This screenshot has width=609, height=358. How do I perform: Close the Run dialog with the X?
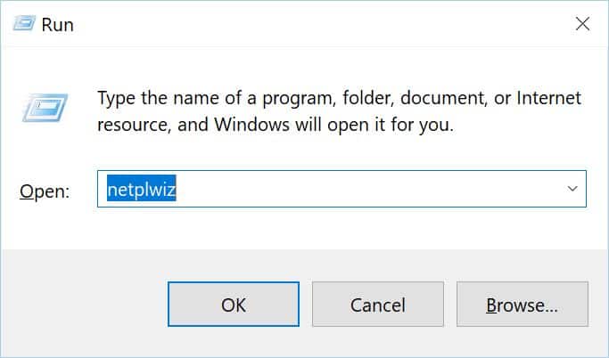coord(582,24)
